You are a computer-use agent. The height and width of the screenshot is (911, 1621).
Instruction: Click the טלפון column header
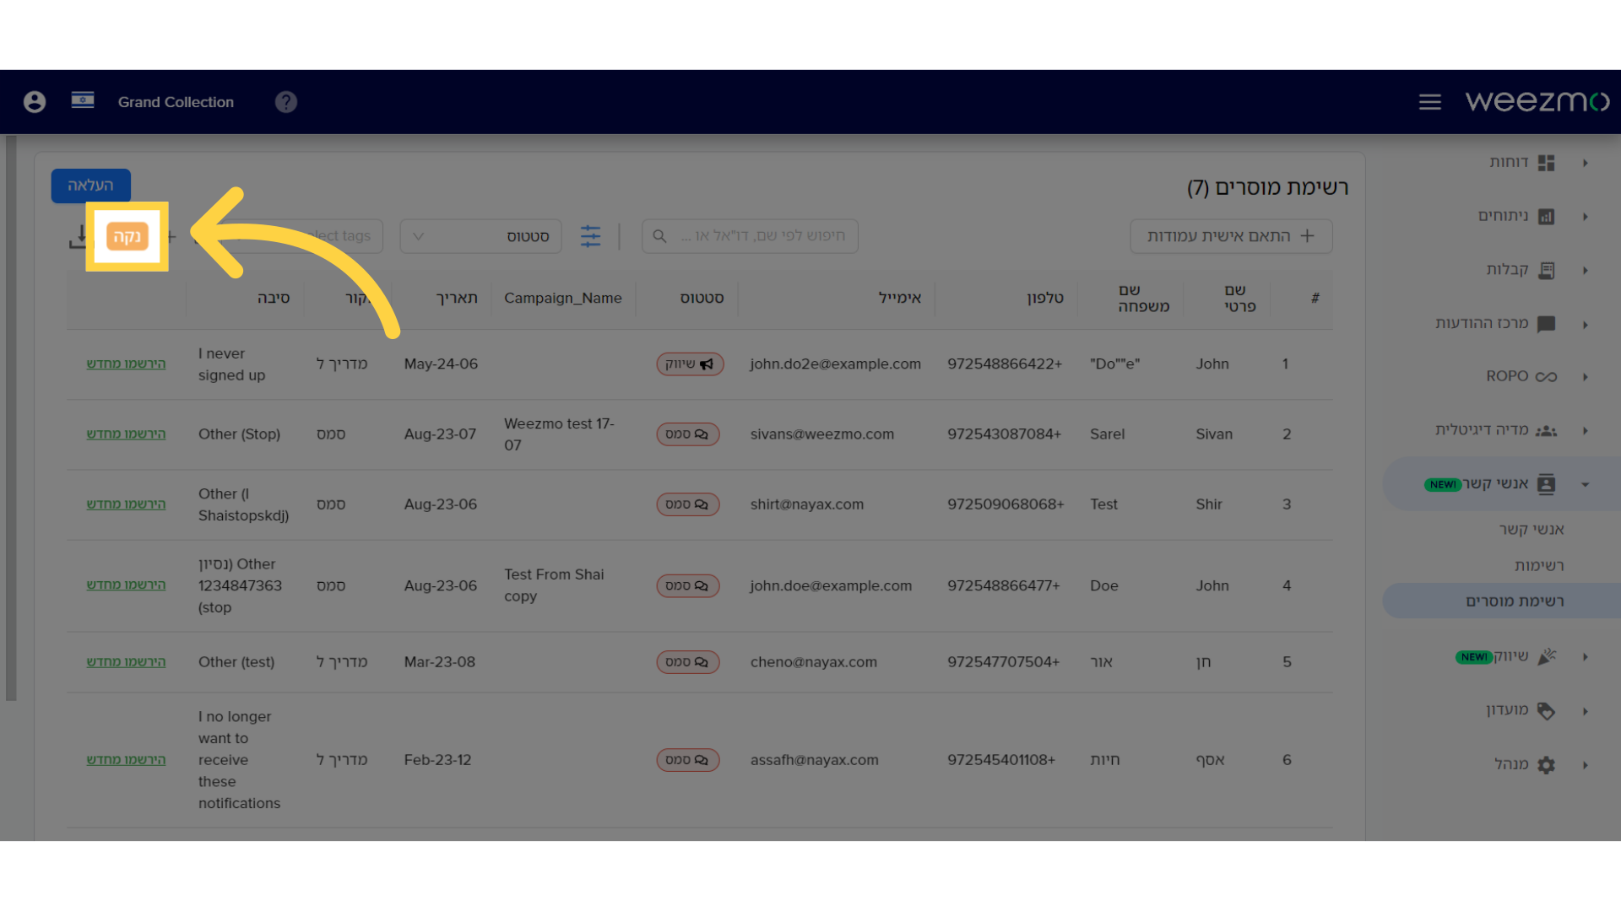1045,299
